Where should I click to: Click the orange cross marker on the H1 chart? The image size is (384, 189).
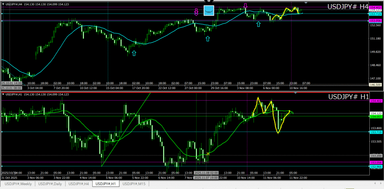pos(207,154)
